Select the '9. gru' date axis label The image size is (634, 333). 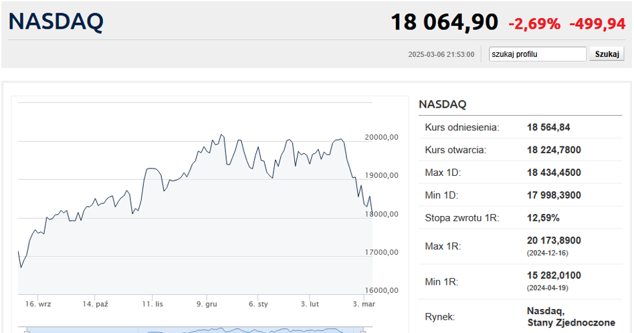click(x=207, y=304)
